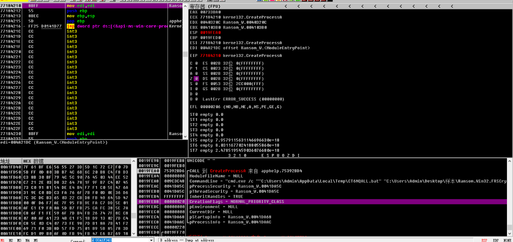Click the Command input field

[x=119, y=240]
